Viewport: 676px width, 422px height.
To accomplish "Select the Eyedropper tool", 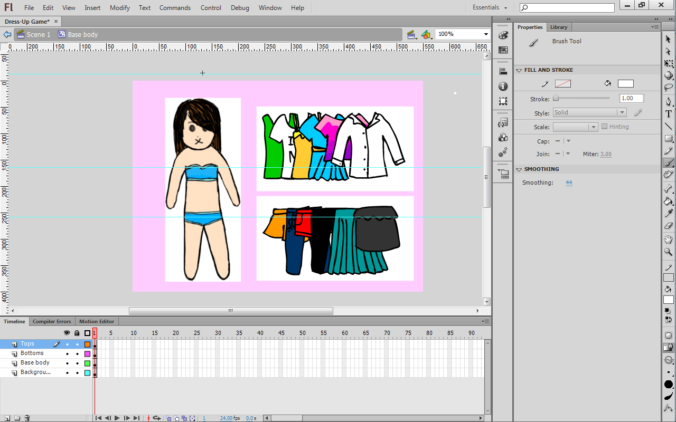I will click(669, 214).
